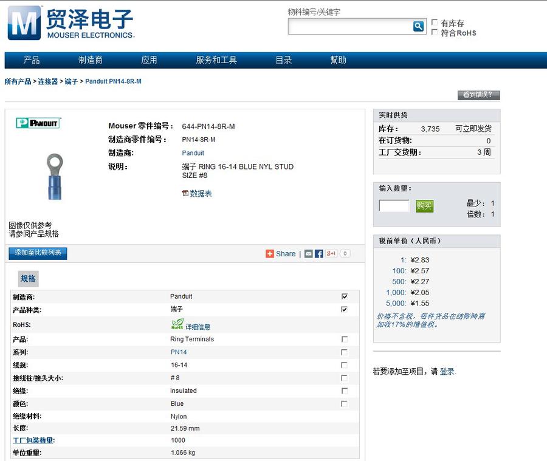This screenshot has width=547, height=461.
Task: Open the 制造商 navigation menu
Action: tap(91, 60)
